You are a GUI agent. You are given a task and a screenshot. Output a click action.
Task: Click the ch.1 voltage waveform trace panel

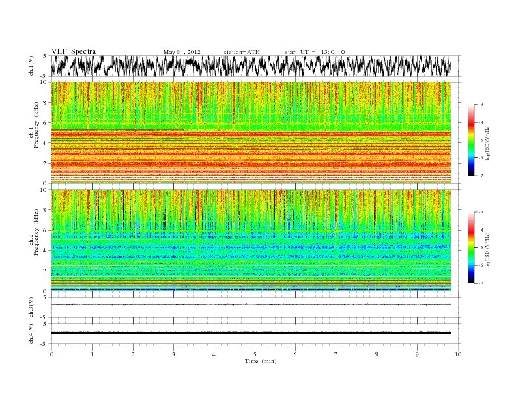251,66
